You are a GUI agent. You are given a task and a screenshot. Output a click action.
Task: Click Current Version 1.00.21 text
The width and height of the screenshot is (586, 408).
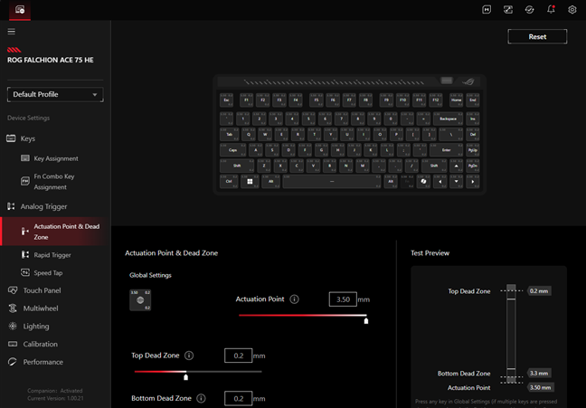click(55, 399)
